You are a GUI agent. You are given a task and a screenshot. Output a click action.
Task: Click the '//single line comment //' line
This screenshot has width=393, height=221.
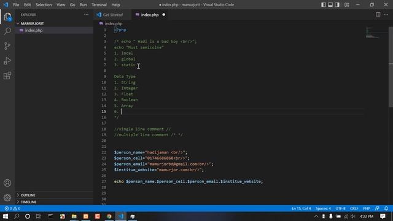click(x=142, y=129)
